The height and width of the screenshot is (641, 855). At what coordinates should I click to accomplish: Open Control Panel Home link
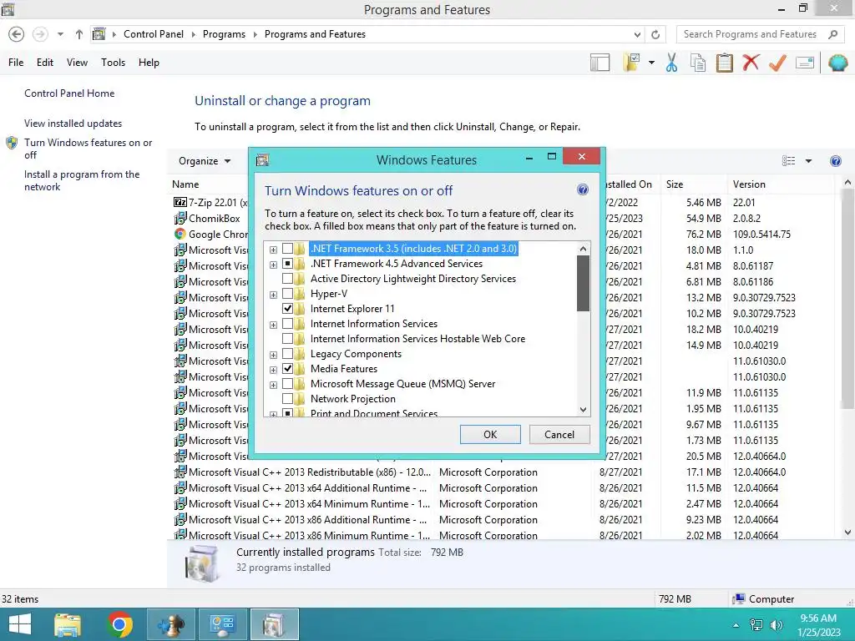tap(69, 93)
